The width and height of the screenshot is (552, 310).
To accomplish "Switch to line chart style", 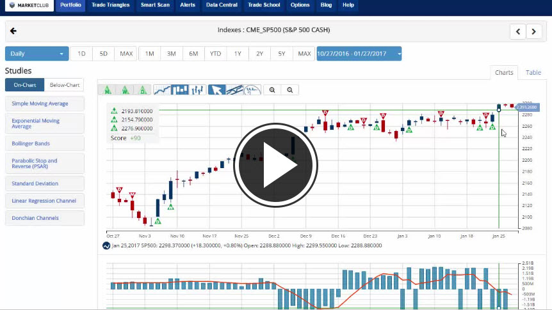I will coord(162,90).
